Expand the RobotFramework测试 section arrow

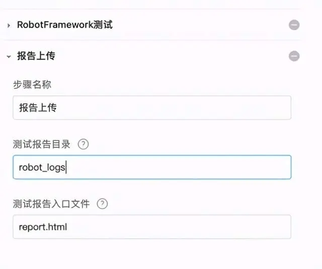pyautogui.click(x=9, y=25)
